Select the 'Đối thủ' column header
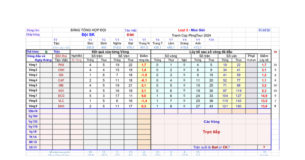 (61, 56)
